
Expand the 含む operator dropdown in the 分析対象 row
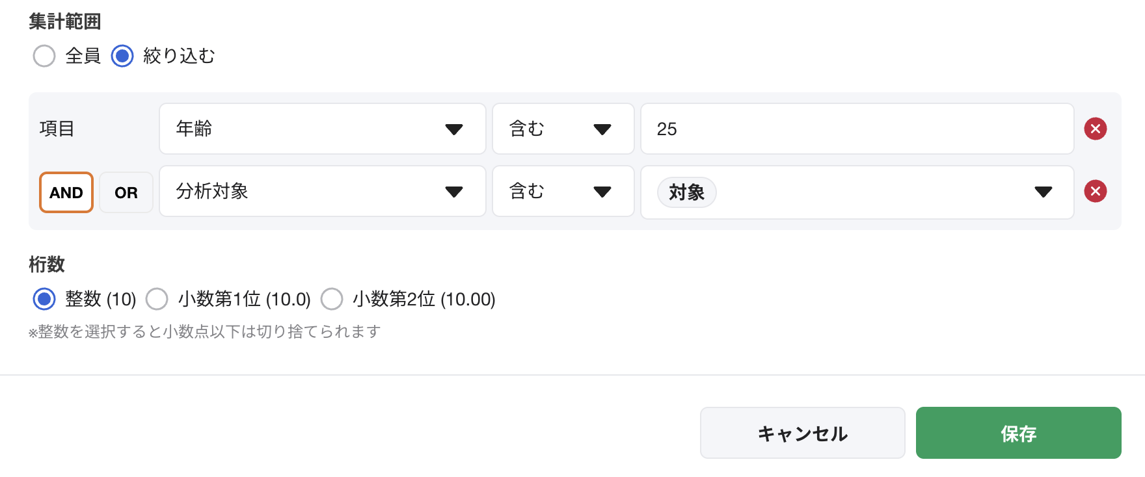[x=563, y=191]
